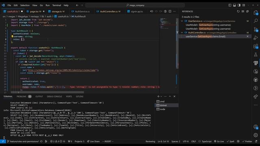Start Live Share from status bar
The width and height of the screenshot is (260, 146).
93,142
